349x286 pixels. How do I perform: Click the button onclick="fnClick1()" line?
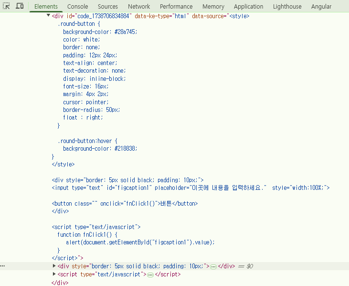coord(125,204)
